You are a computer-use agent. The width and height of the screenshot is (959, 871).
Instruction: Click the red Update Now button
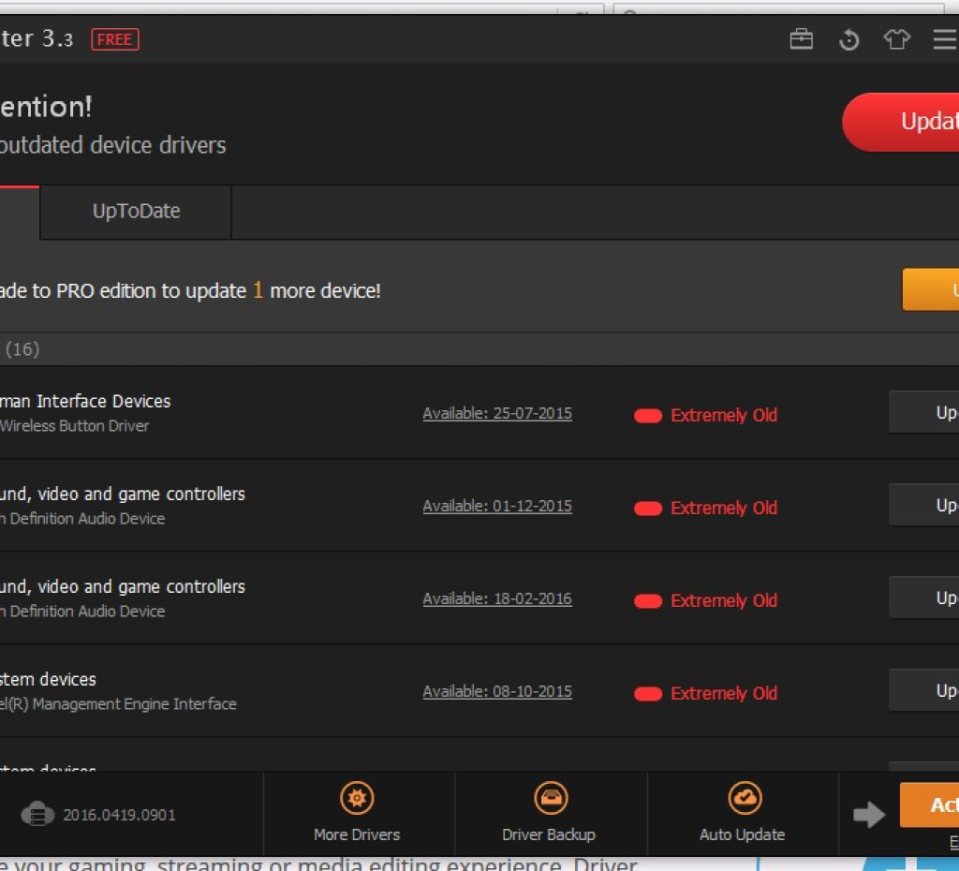click(x=900, y=122)
